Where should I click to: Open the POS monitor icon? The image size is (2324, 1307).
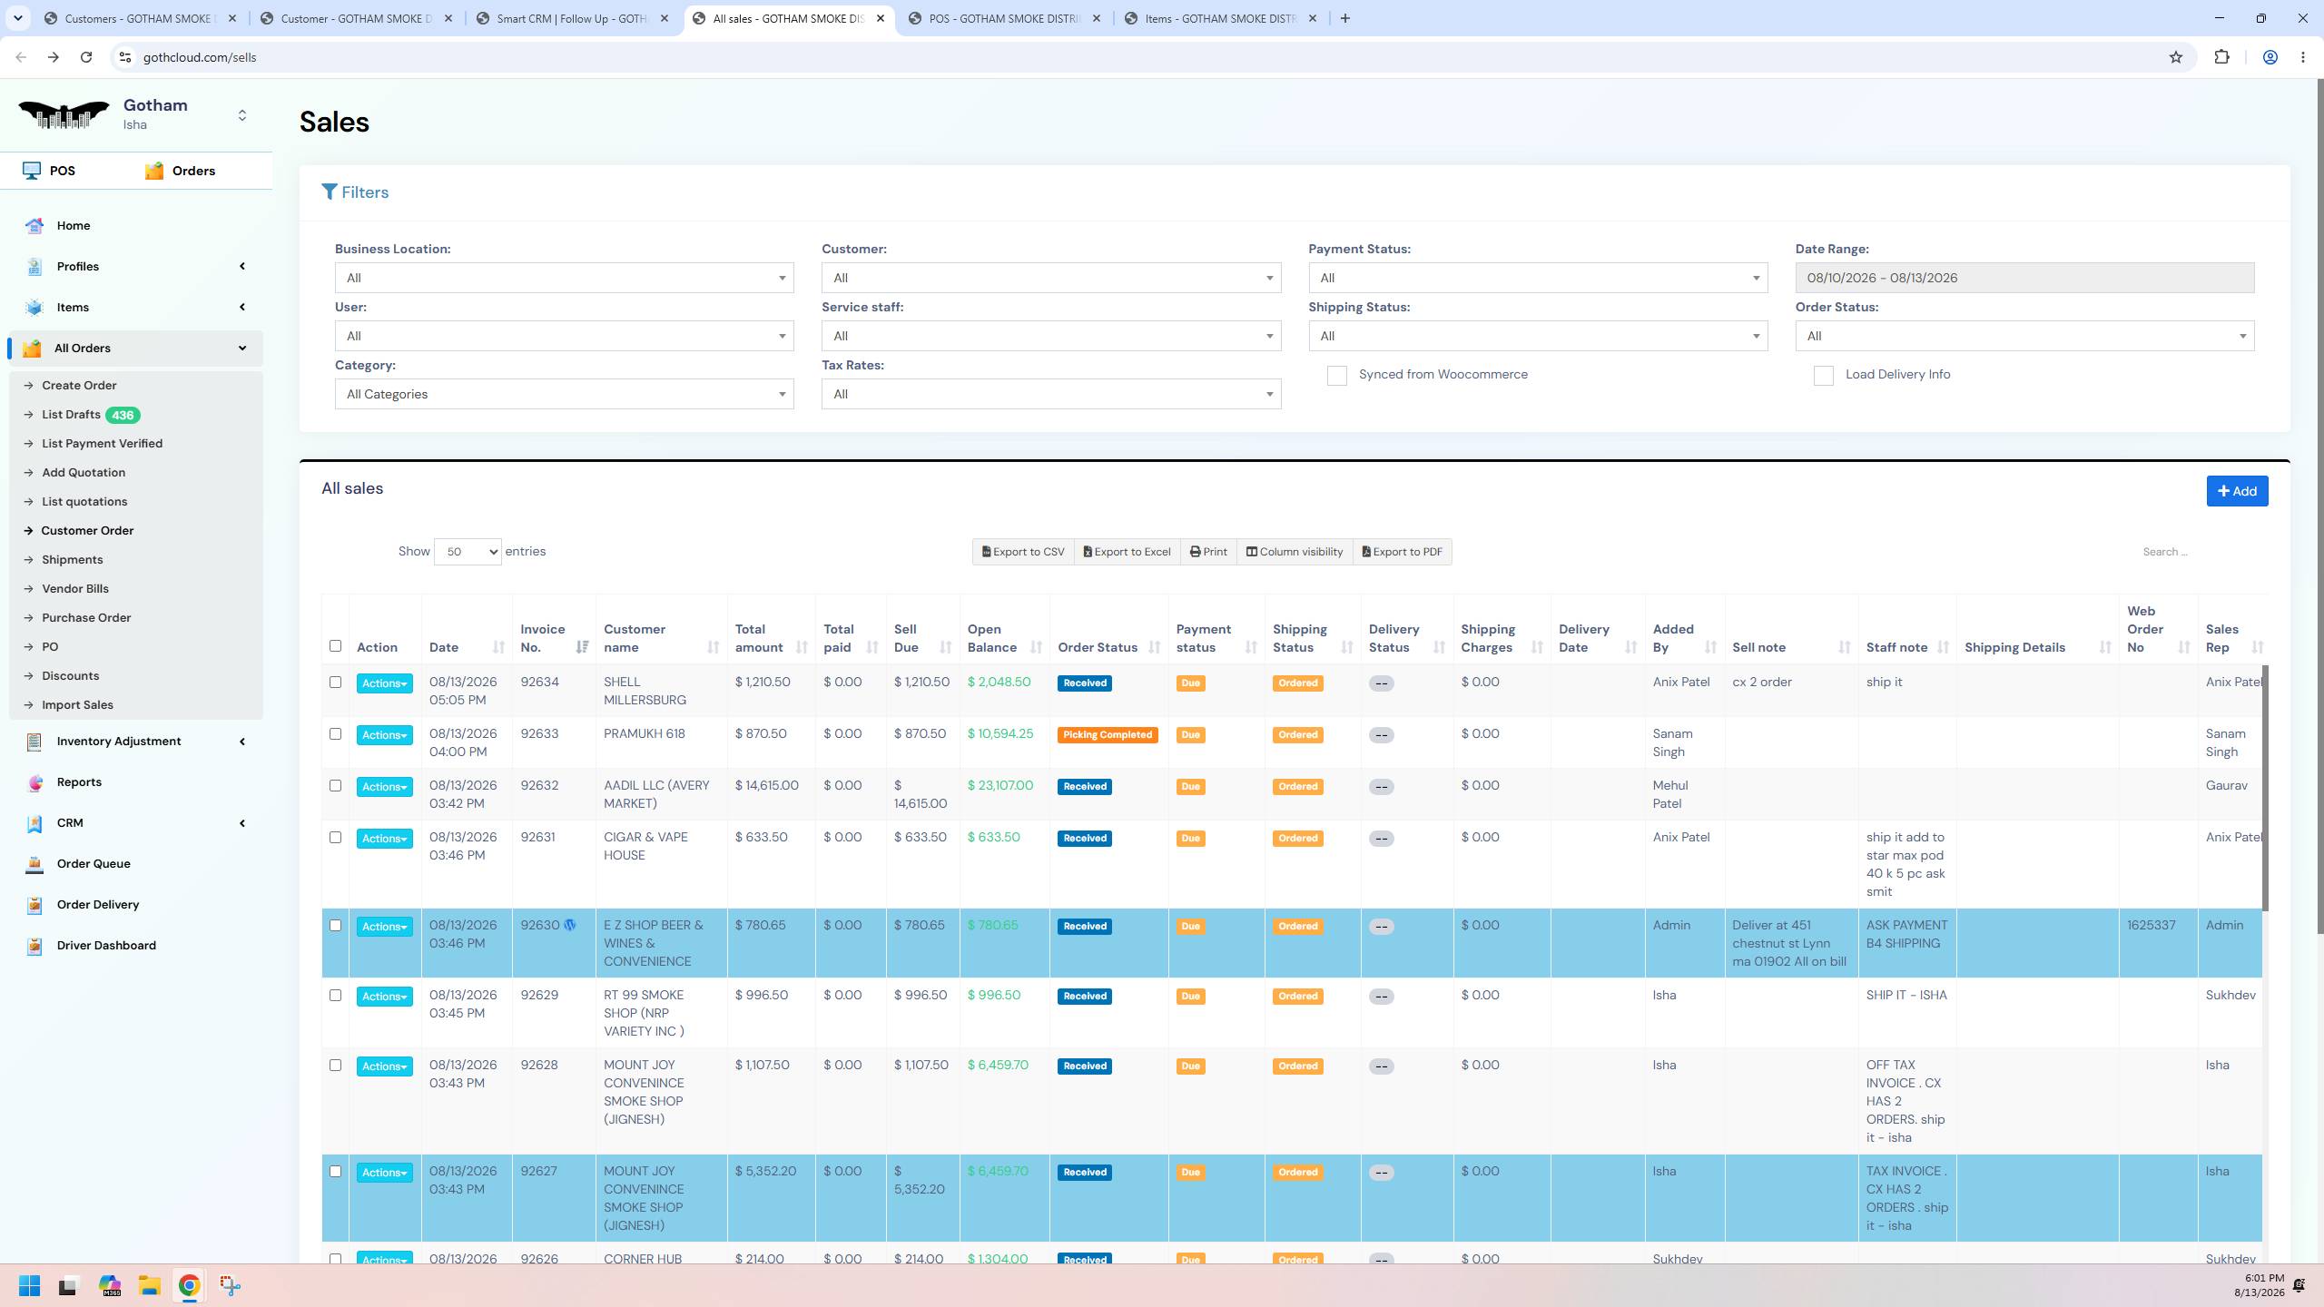click(x=32, y=171)
